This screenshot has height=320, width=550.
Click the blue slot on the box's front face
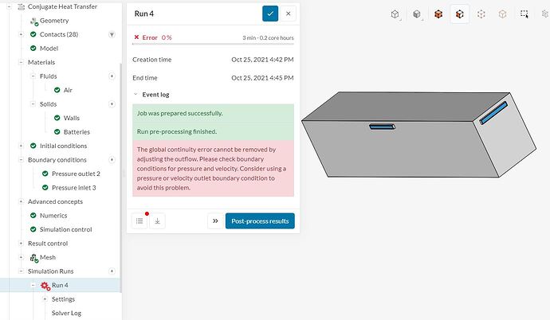tap(382, 127)
